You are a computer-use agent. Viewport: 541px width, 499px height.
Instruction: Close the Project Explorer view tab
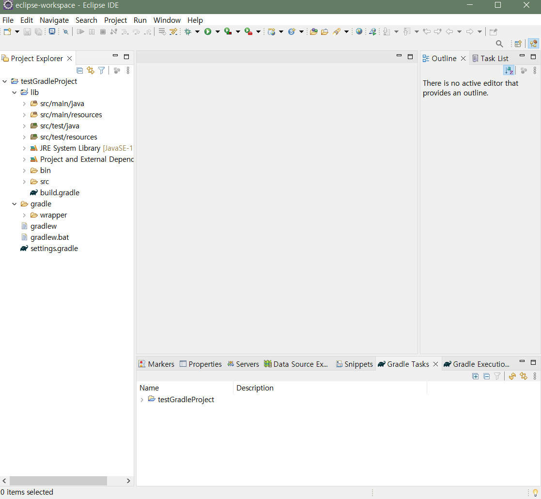click(69, 59)
